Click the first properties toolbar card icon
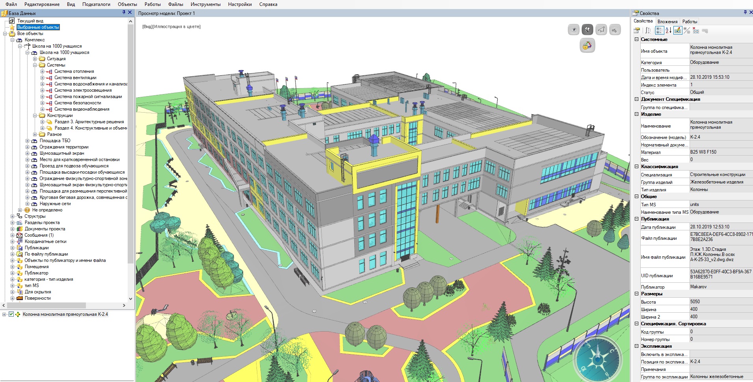Image resolution: width=753 pixels, height=382 pixels. point(637,31)
